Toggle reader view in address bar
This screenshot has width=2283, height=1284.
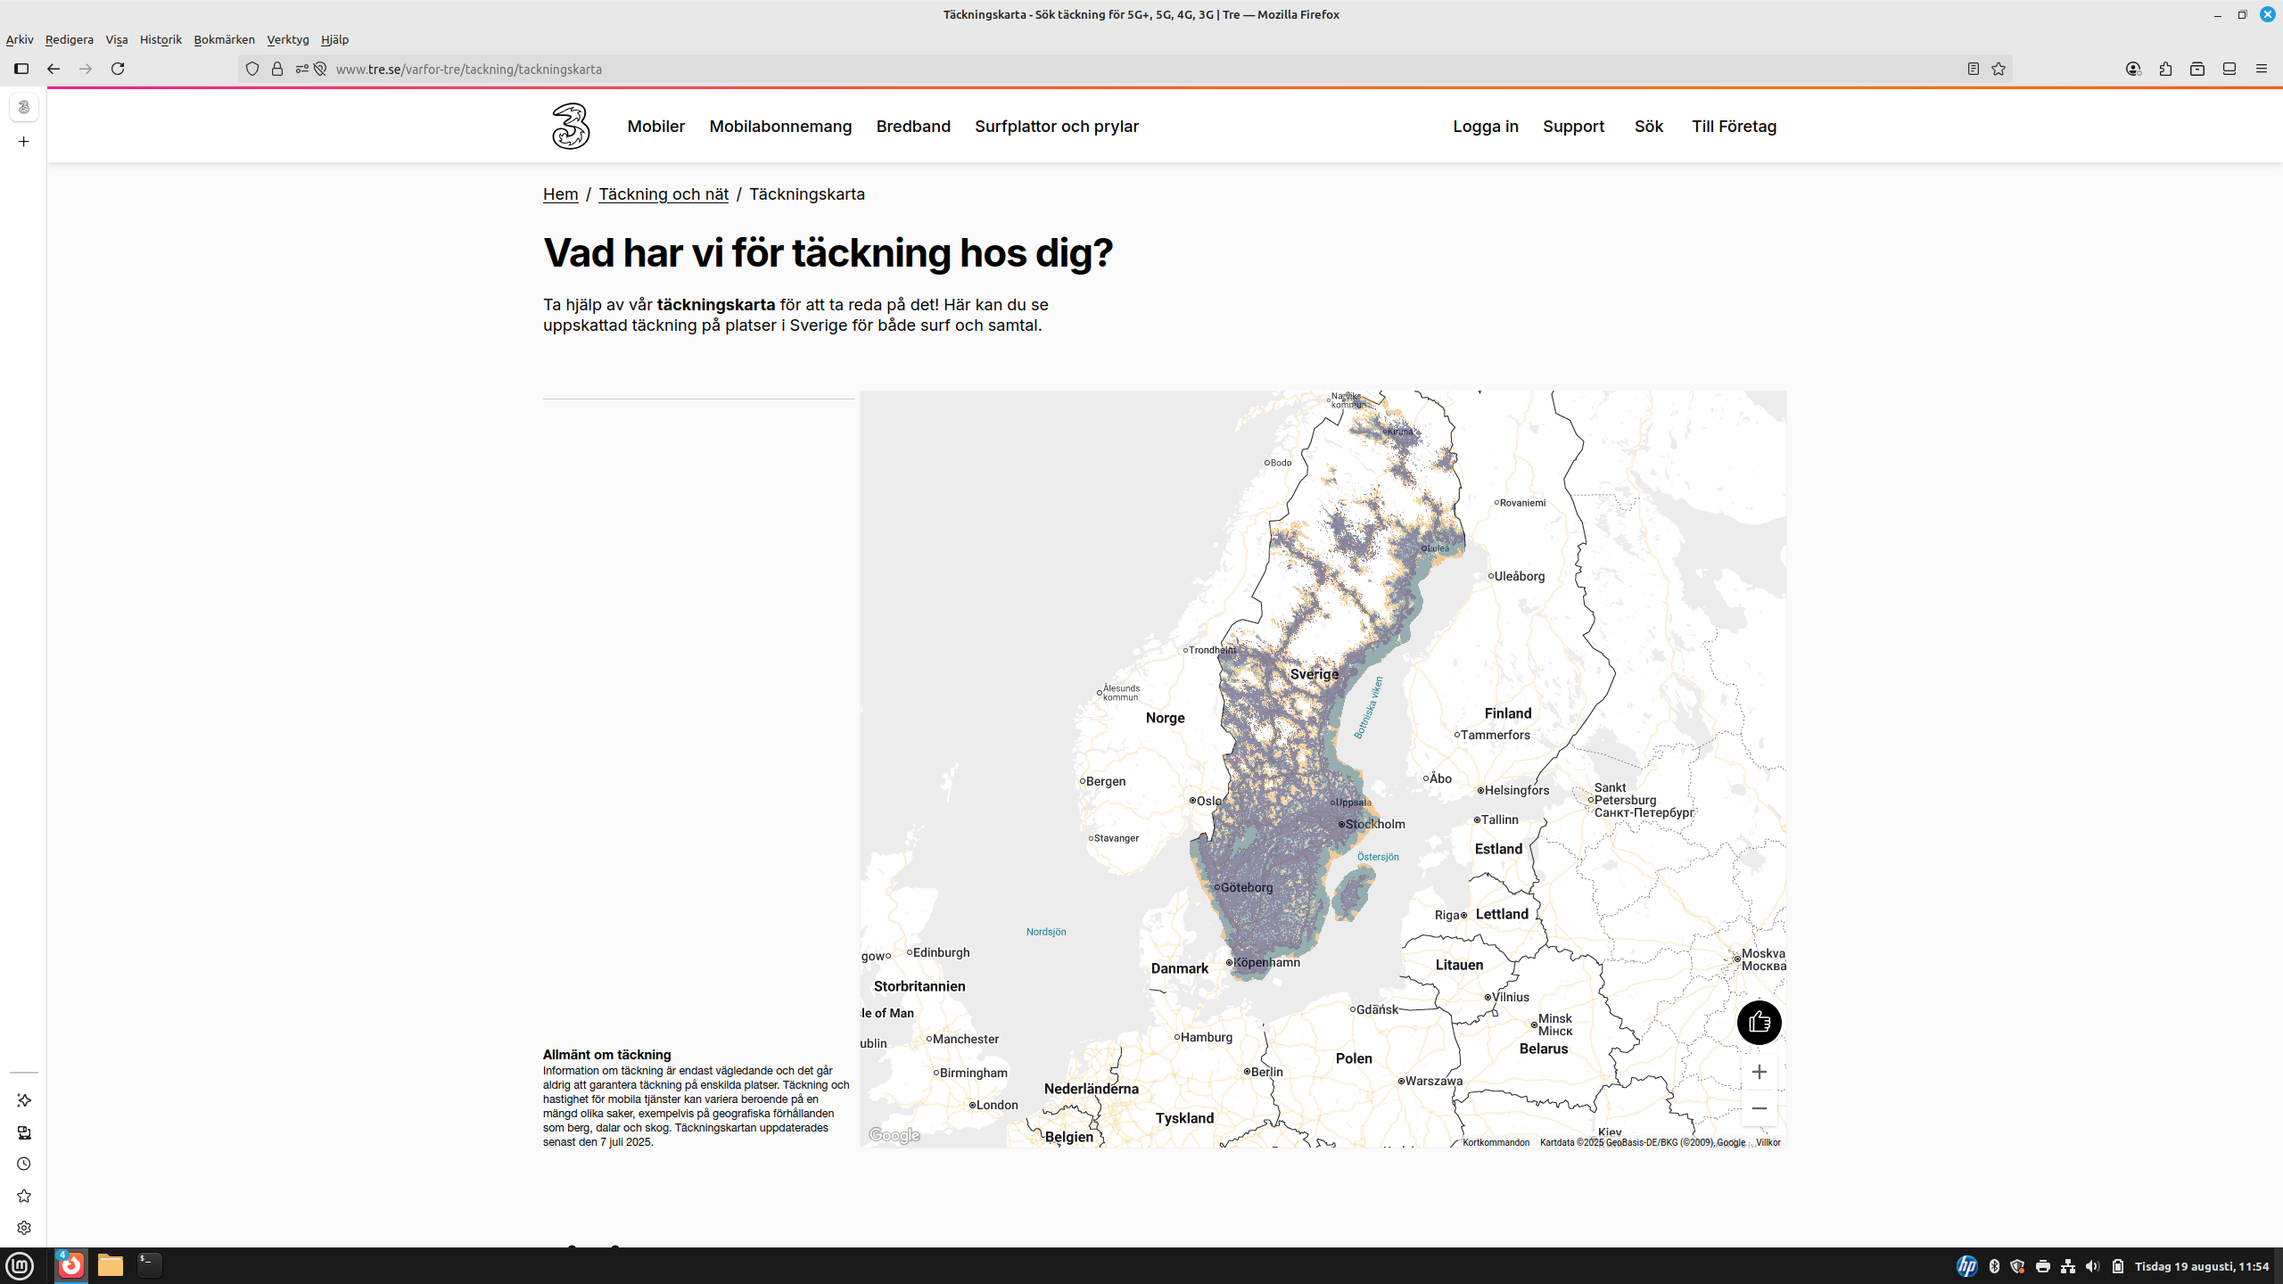[x=1974, y=69]
